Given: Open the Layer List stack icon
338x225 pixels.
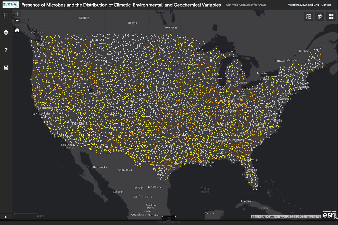Looking at the screenshot, I should [x=6, y=32].
